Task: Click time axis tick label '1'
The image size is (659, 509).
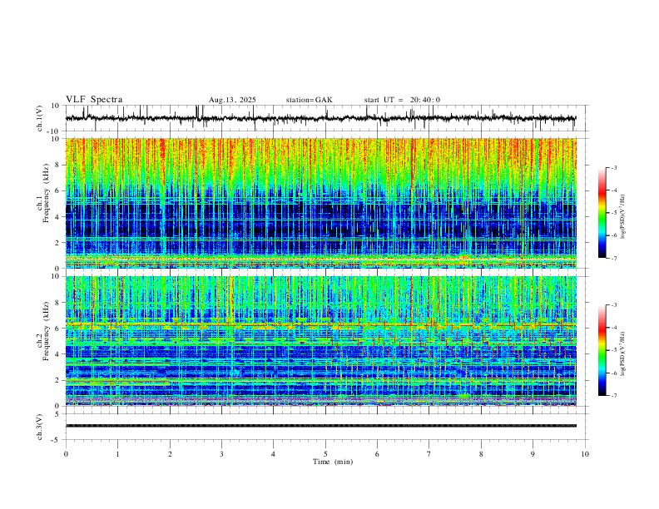Action: click(117, 454)
